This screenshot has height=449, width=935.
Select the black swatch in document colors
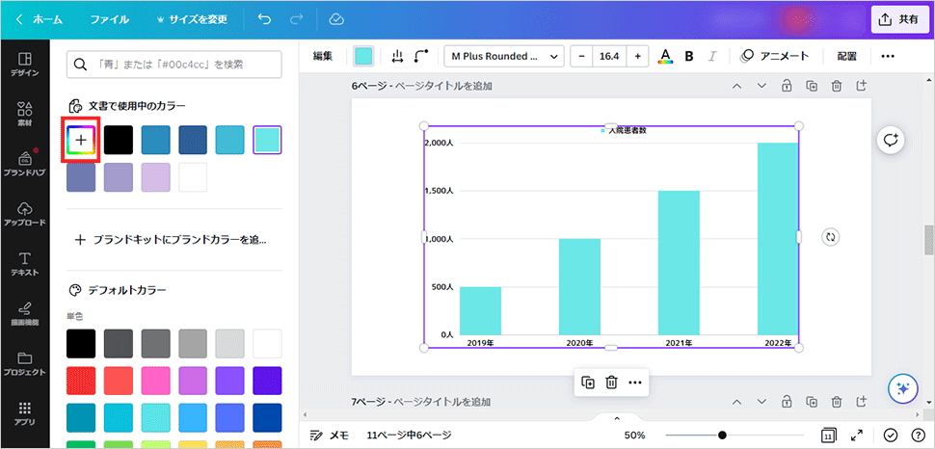[x=119, y=140]
